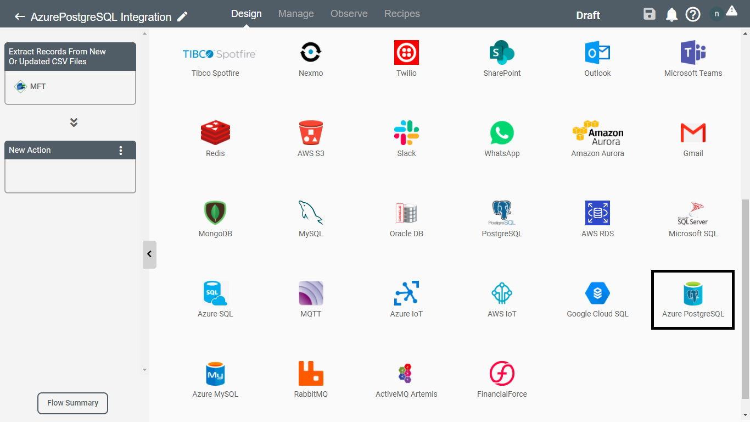Screen dimensions: 750x422
Task: Select the Microsoft SQL connector
Action: [693, 219]
